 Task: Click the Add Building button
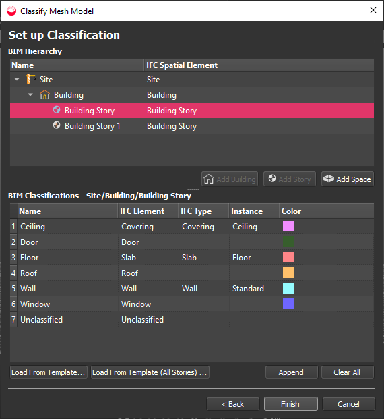(x=230, y=179)
